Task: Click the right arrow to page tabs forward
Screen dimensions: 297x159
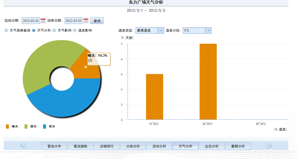Action: pyautogui.click(x=270, y=146)
